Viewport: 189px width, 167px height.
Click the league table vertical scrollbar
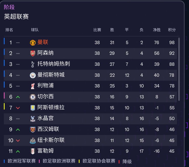(x=179, y=69)
